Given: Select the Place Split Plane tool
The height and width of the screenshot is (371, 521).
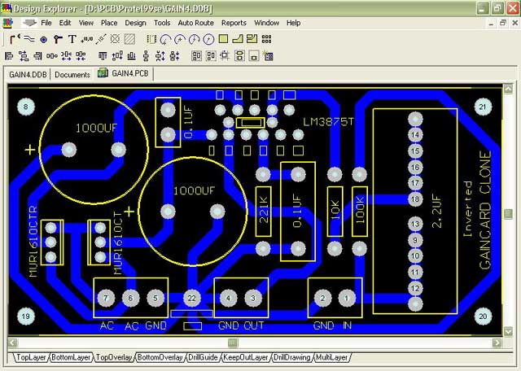Looking at the screenshot, I should pyautogui.click(x=252, y=39).
